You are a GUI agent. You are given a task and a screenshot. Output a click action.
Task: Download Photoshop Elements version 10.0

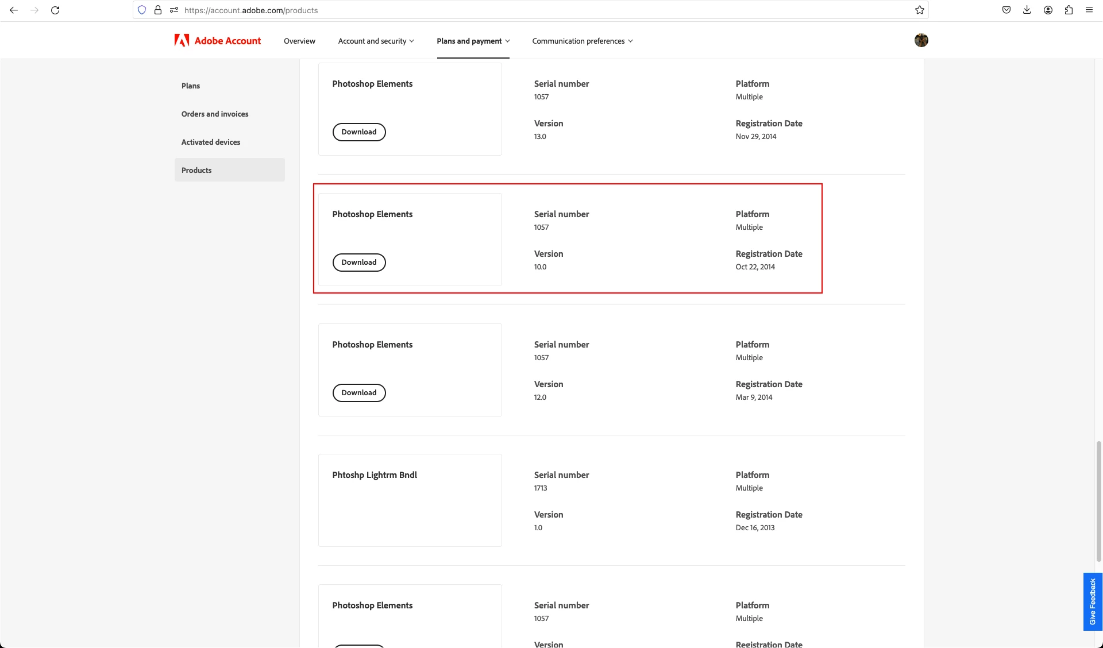pyautogui.click(x=359, y=263)
